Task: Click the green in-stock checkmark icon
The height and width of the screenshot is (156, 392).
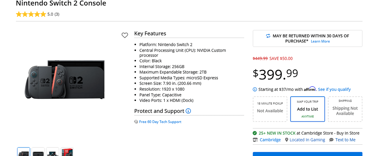Action: tap(255, 133)
